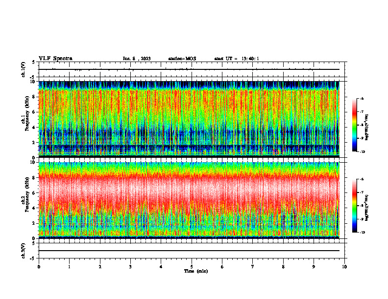Screen dimensions: 388x299
Task: Click the 'VLF Spectra' title text
Action: 55,59
